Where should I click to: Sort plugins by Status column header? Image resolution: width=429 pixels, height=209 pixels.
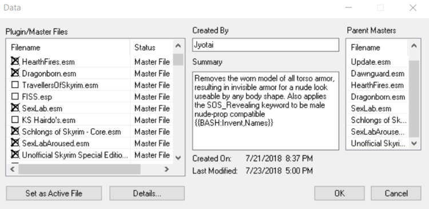(x=152, y=48)
